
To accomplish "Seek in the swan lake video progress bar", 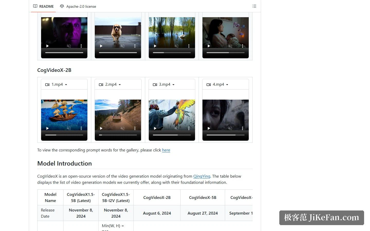I will point(172,53).
